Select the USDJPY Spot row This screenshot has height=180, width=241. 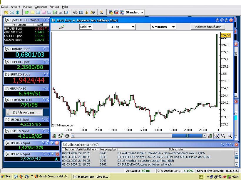(27, 40)
